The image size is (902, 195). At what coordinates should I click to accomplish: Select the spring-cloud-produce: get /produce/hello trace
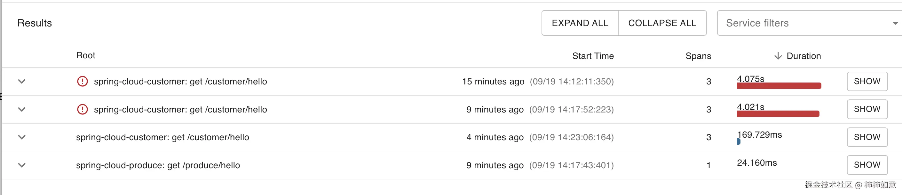tap(158, 165)
